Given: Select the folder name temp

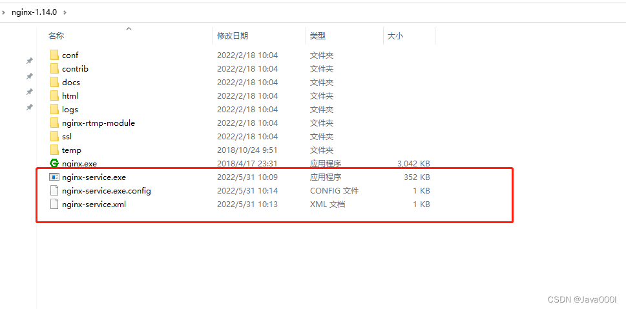Looking at the screenshot, I should click(72, 150).
